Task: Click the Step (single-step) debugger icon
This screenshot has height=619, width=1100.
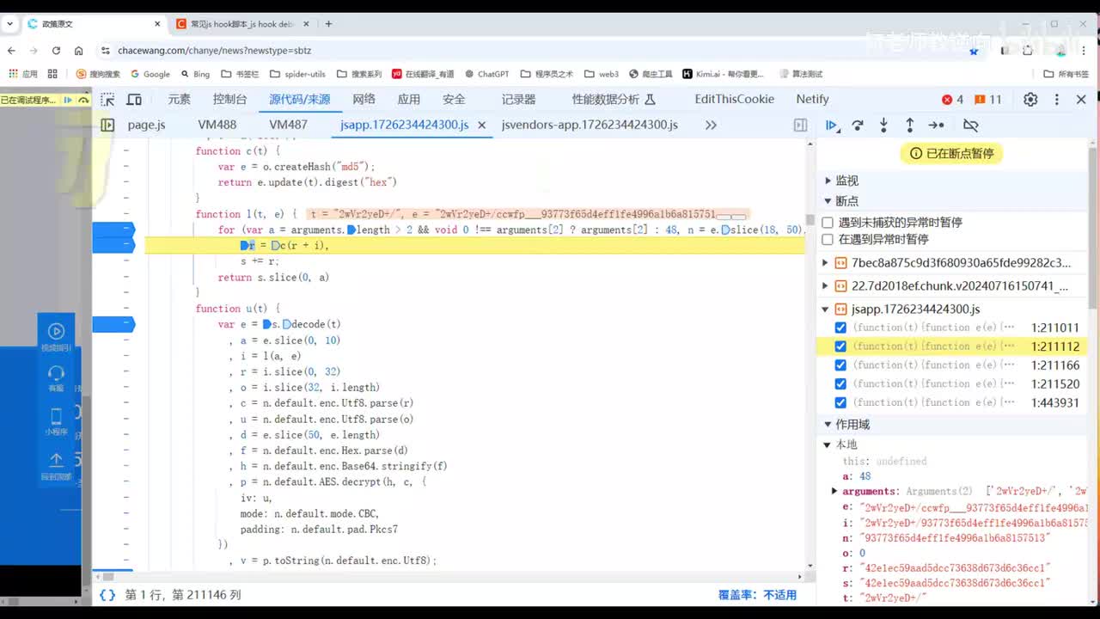Action: point(936,125)
